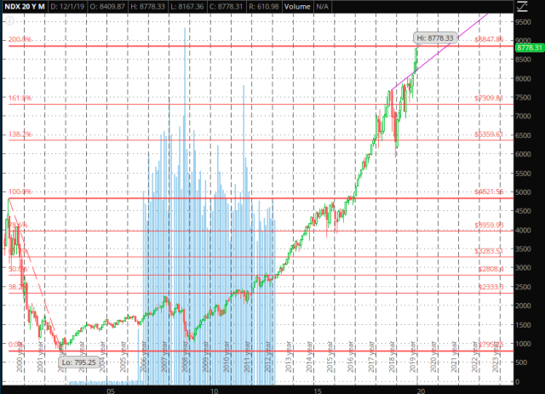Click the 138.2% Fibonacci retracement label
Viewport: 545px width, 394px height.
[x=20, y=134]
